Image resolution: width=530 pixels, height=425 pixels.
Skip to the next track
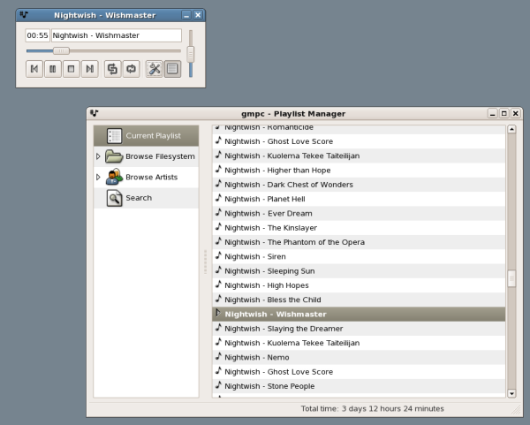point(90,69)
